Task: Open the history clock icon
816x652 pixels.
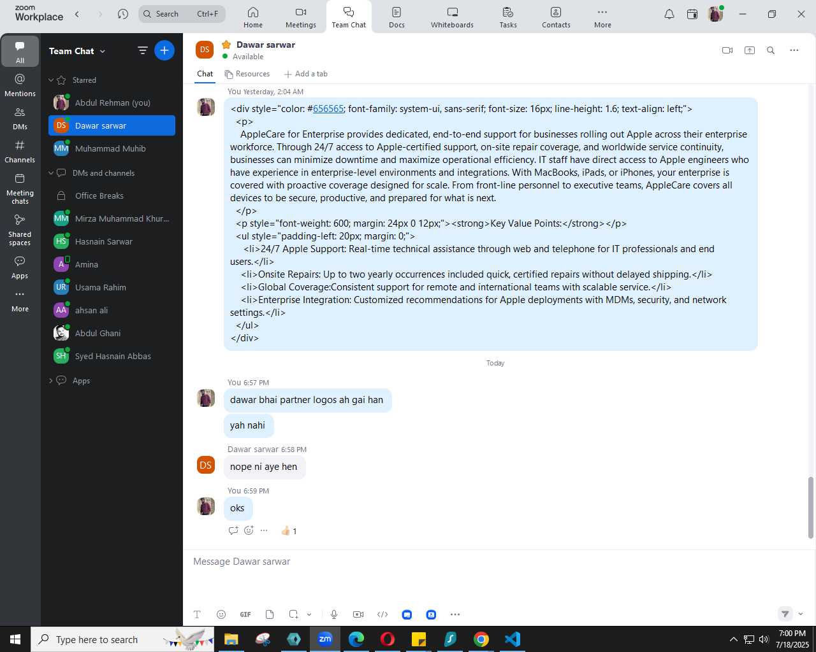Action: pos(123,14)
